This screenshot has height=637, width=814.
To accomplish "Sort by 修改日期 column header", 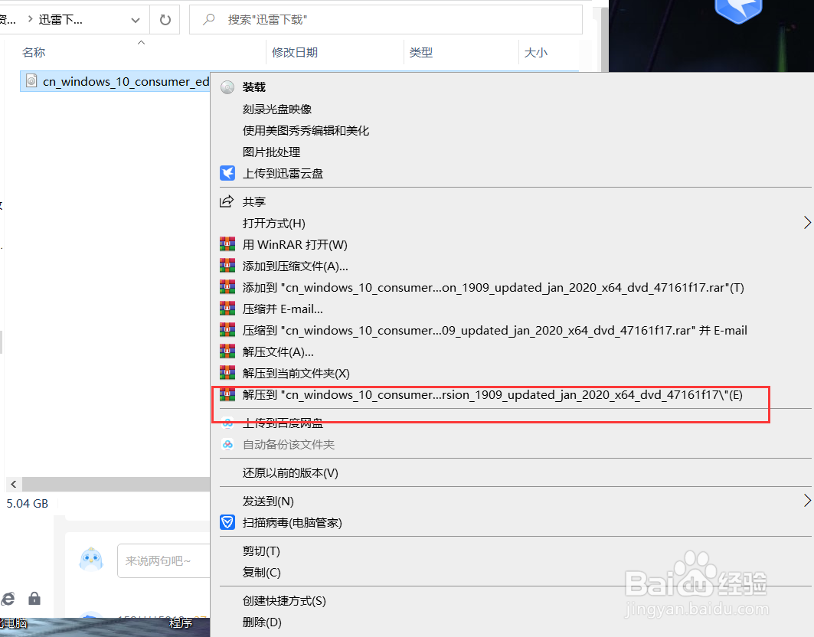I will [294, 52].
